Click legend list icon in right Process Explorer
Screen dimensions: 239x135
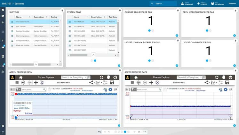(220, 83)
